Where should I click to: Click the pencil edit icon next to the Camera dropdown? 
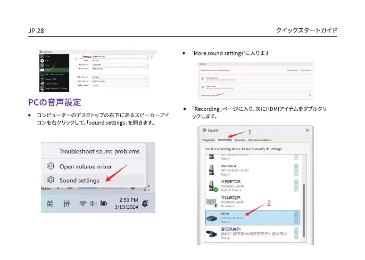[152, 56]
